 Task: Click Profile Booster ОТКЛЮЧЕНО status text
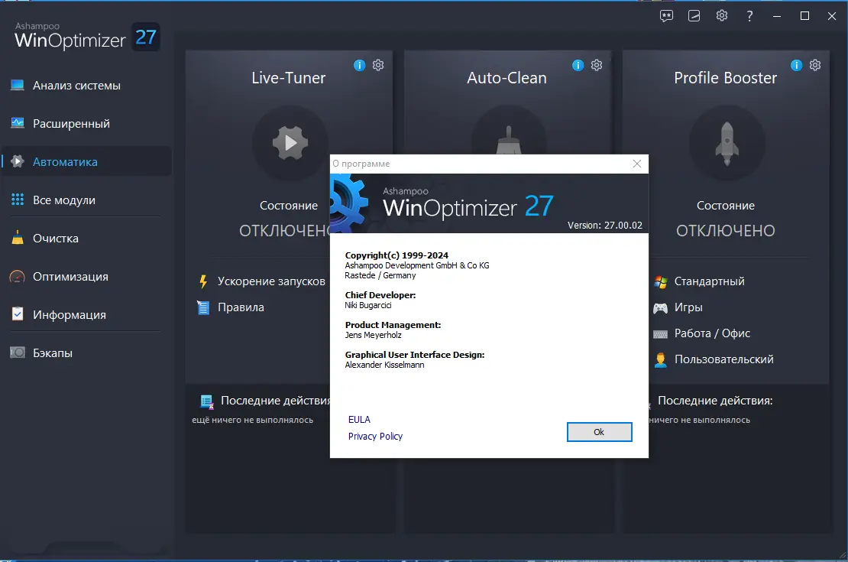coord(725,231)
